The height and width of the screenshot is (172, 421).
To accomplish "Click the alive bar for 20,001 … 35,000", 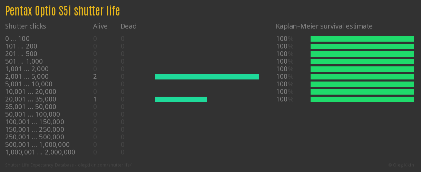I will pos(181,99).
